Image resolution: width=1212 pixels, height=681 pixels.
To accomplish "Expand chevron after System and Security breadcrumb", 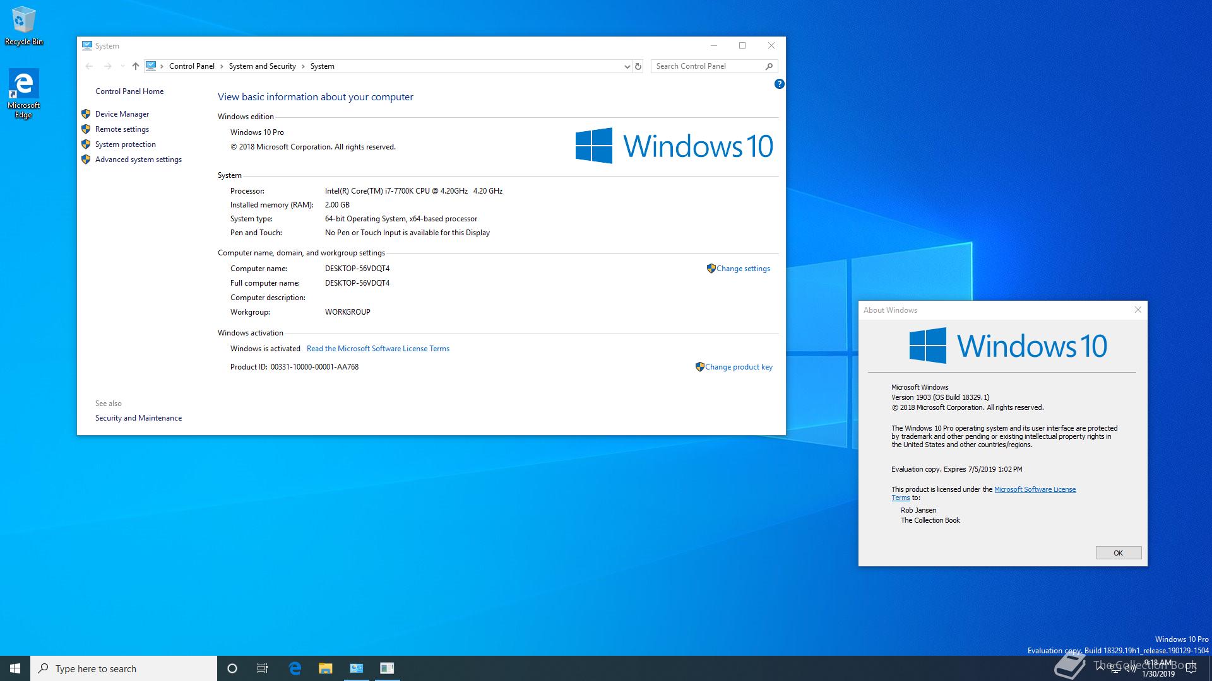I will tap(303, 66).
